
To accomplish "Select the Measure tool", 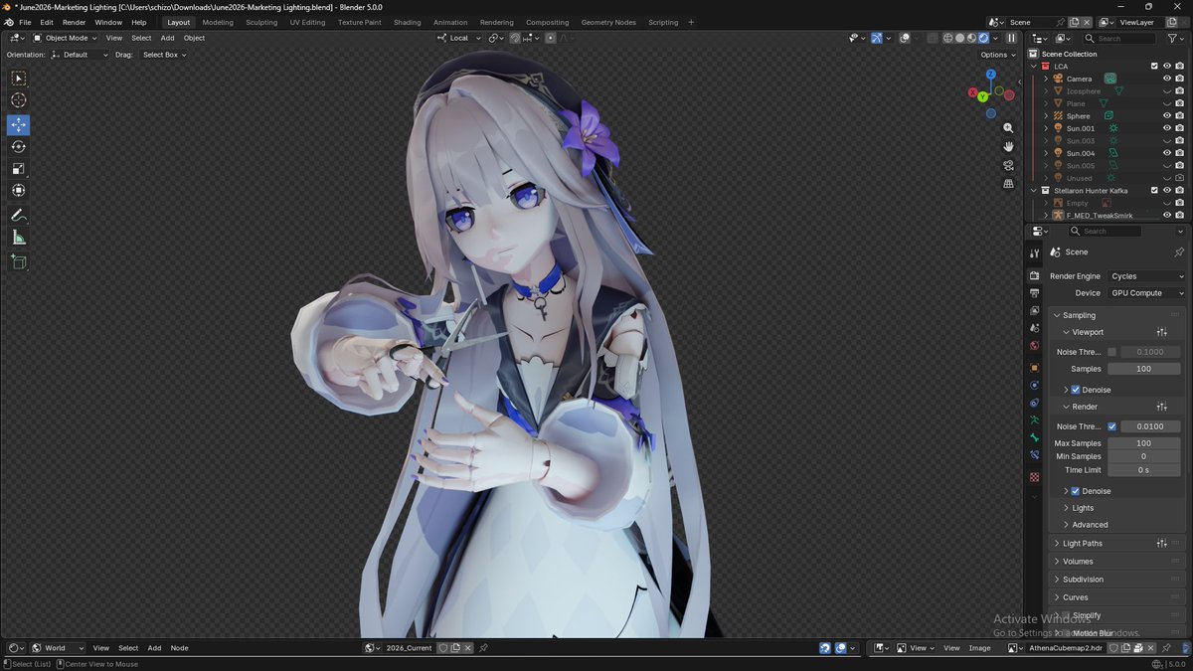I will pyautogui.click(x=18, y=238).
